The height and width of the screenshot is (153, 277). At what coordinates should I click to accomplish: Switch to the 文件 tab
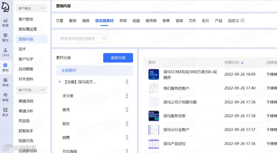(x=192, y=21)
